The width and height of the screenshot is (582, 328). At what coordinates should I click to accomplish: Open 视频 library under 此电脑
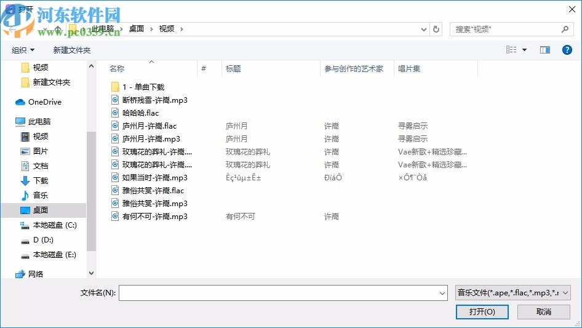pos(40,137)
